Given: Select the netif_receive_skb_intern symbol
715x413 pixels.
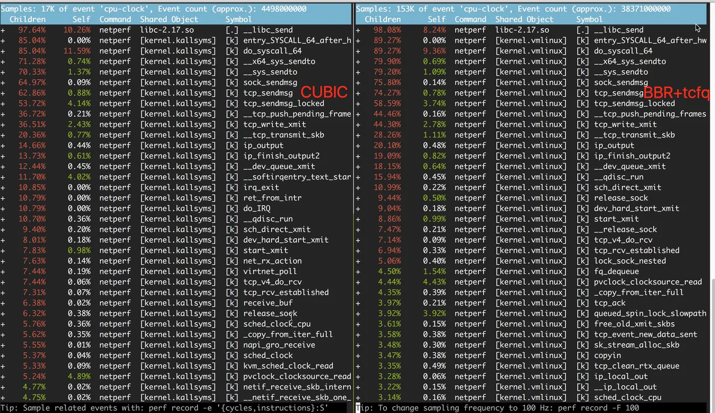Looking at the screenshot, I should point(297,387).
